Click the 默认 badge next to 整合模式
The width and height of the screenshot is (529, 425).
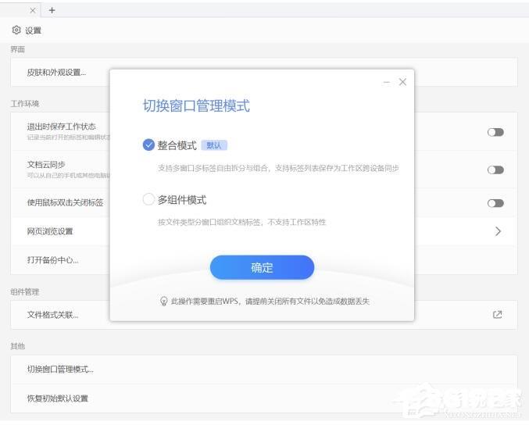(214, 145)
